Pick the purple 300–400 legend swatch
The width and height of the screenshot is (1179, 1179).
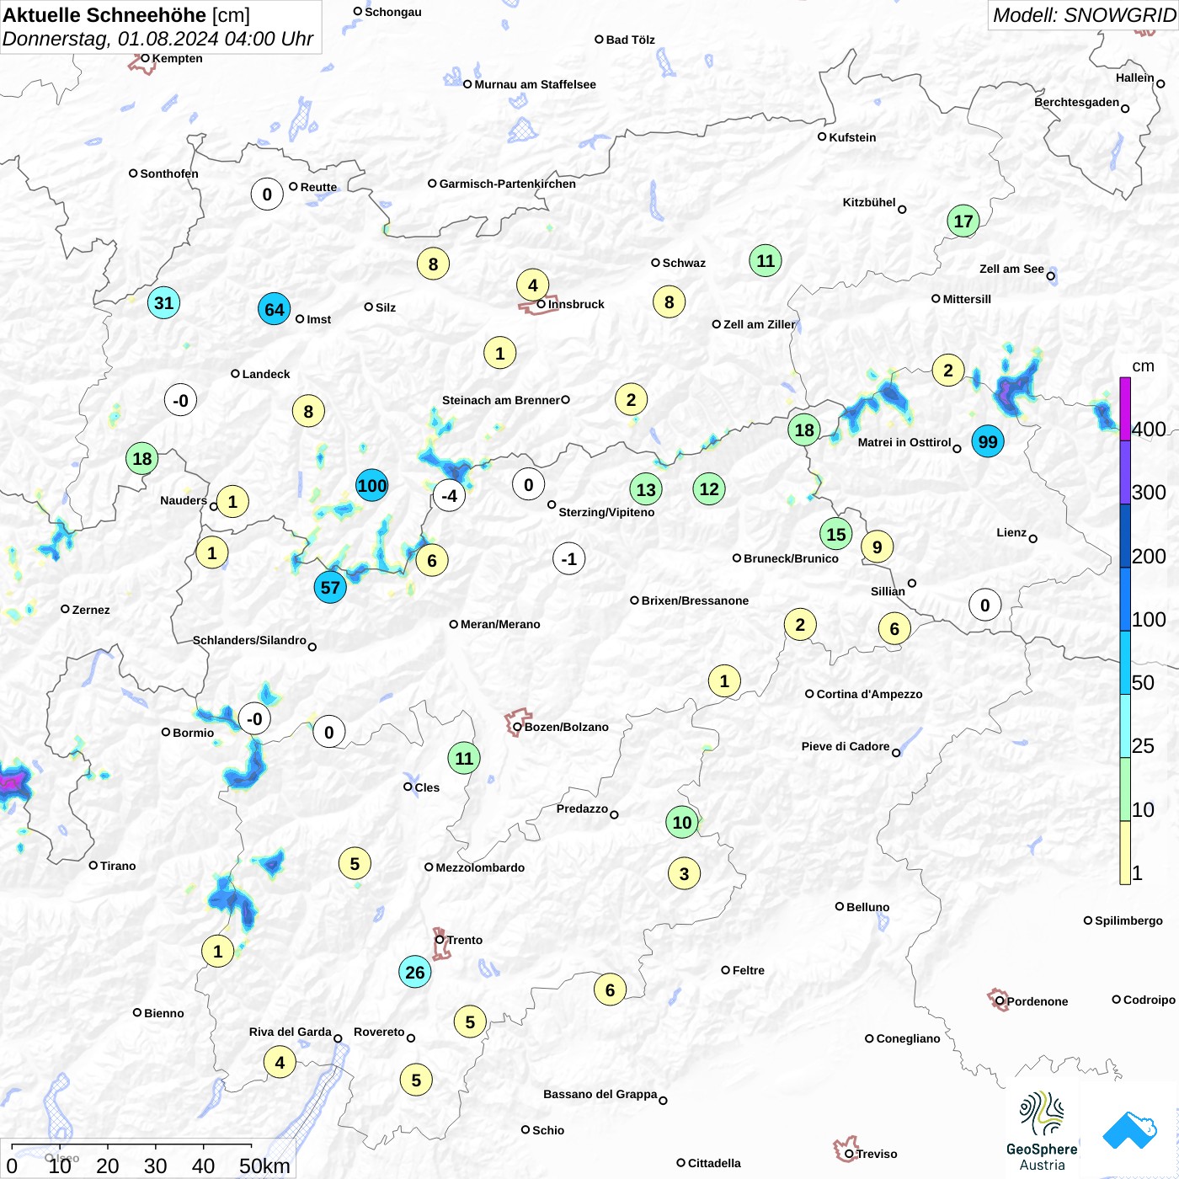coord(1125,472)
